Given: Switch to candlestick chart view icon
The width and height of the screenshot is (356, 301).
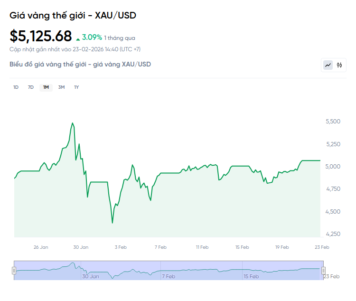Looking at the screenshot, I should coord(339,65).
